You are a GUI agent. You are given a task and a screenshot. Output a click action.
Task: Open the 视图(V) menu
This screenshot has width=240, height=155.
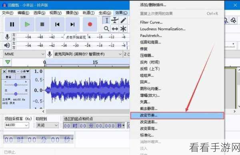tap(56, 13)
